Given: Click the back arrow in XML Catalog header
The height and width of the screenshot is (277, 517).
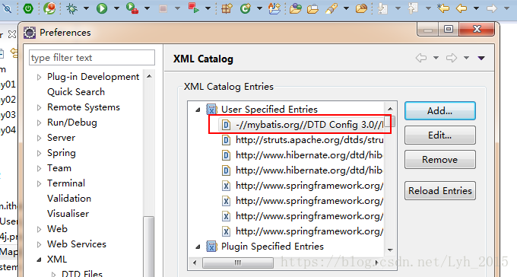Looking at the screenshot, I should tap(421, 58).
